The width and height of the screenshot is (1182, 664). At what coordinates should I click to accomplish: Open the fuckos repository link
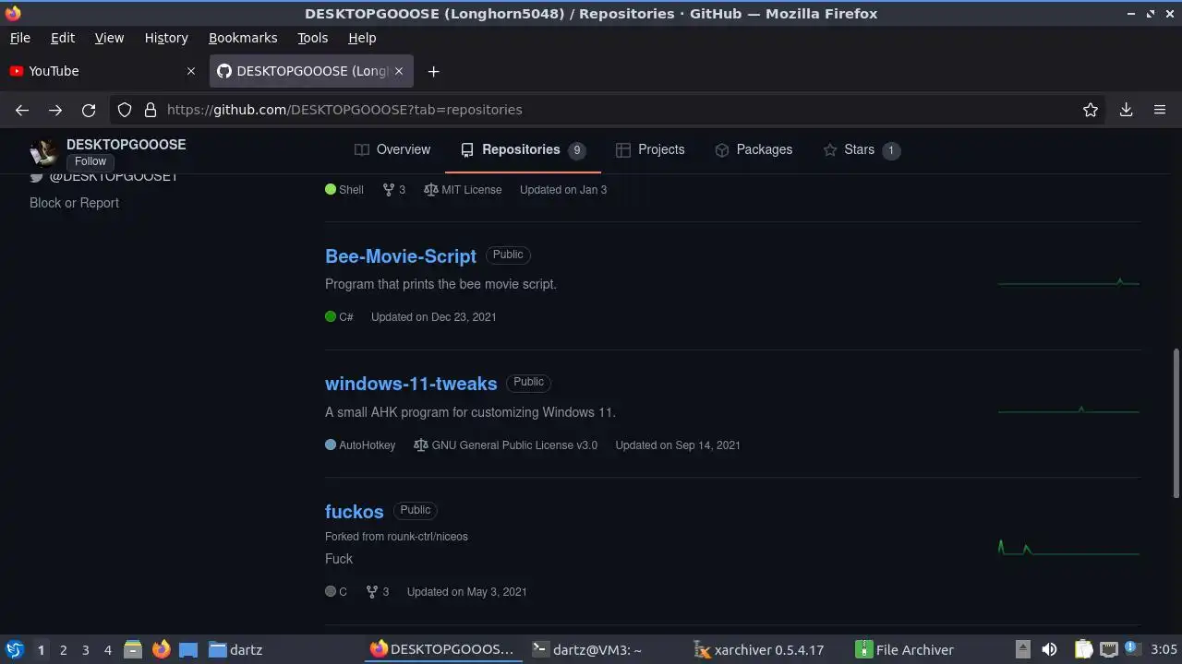coord(354,512)
